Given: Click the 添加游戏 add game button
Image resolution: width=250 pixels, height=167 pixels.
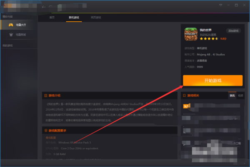Looking at the screenshot, I should click(x=233, y=31).
